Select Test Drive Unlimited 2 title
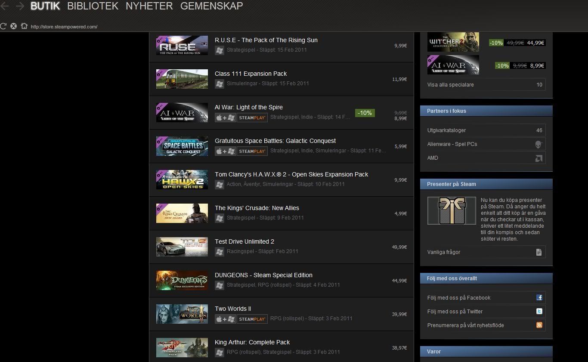The width and height of the screenshot is (588, 362). (x=244, y=241)
